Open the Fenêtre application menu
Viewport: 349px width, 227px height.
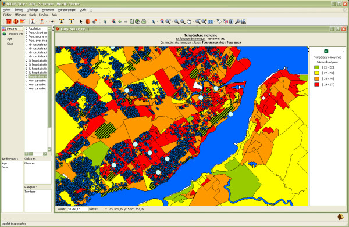(x=44, y=15)
